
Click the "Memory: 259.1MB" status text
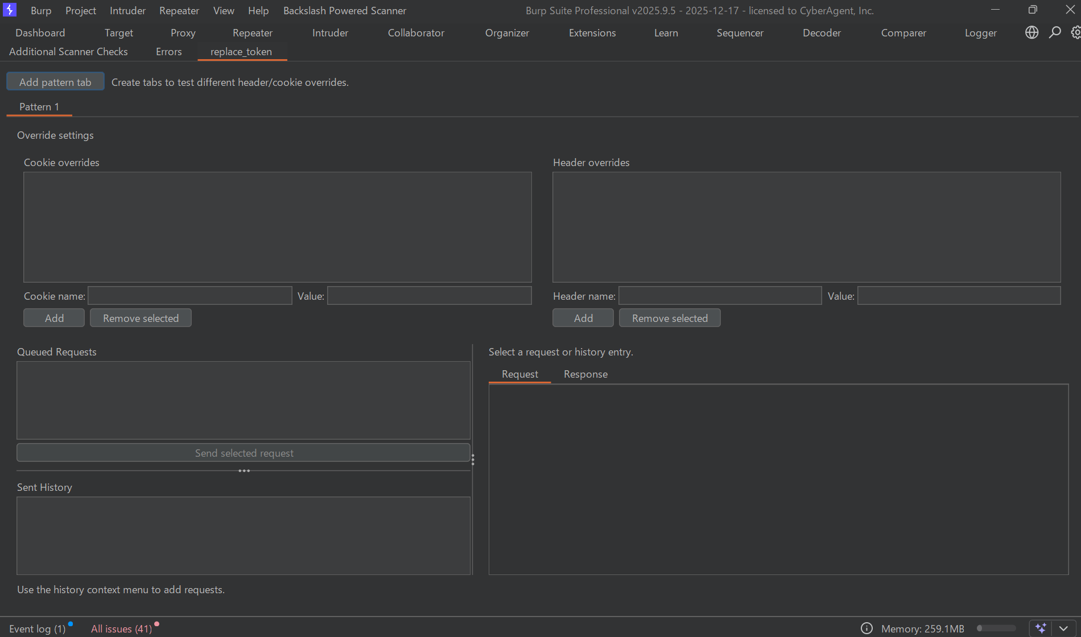pos(923,628)
